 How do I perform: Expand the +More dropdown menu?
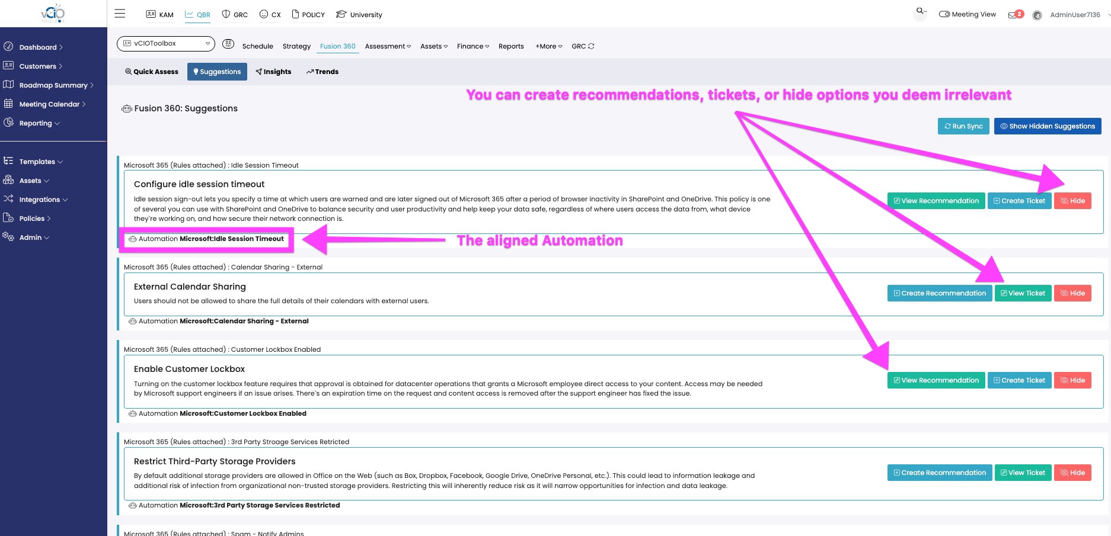pyautogui.click(x=549, y=46)
